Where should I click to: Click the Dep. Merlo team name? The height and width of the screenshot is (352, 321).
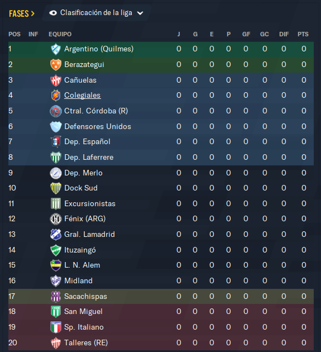[x=83, y=173]
